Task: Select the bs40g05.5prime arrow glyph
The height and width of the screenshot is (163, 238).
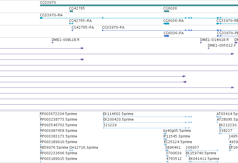Action: tap(165, 134)
